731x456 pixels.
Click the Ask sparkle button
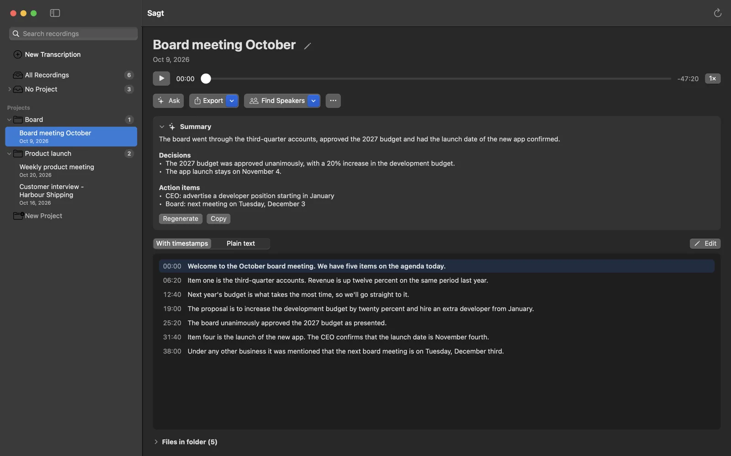[169, 101]
